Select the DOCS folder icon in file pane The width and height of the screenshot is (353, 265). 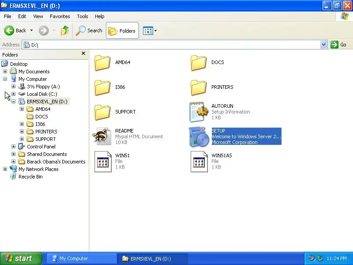(198, 63)
